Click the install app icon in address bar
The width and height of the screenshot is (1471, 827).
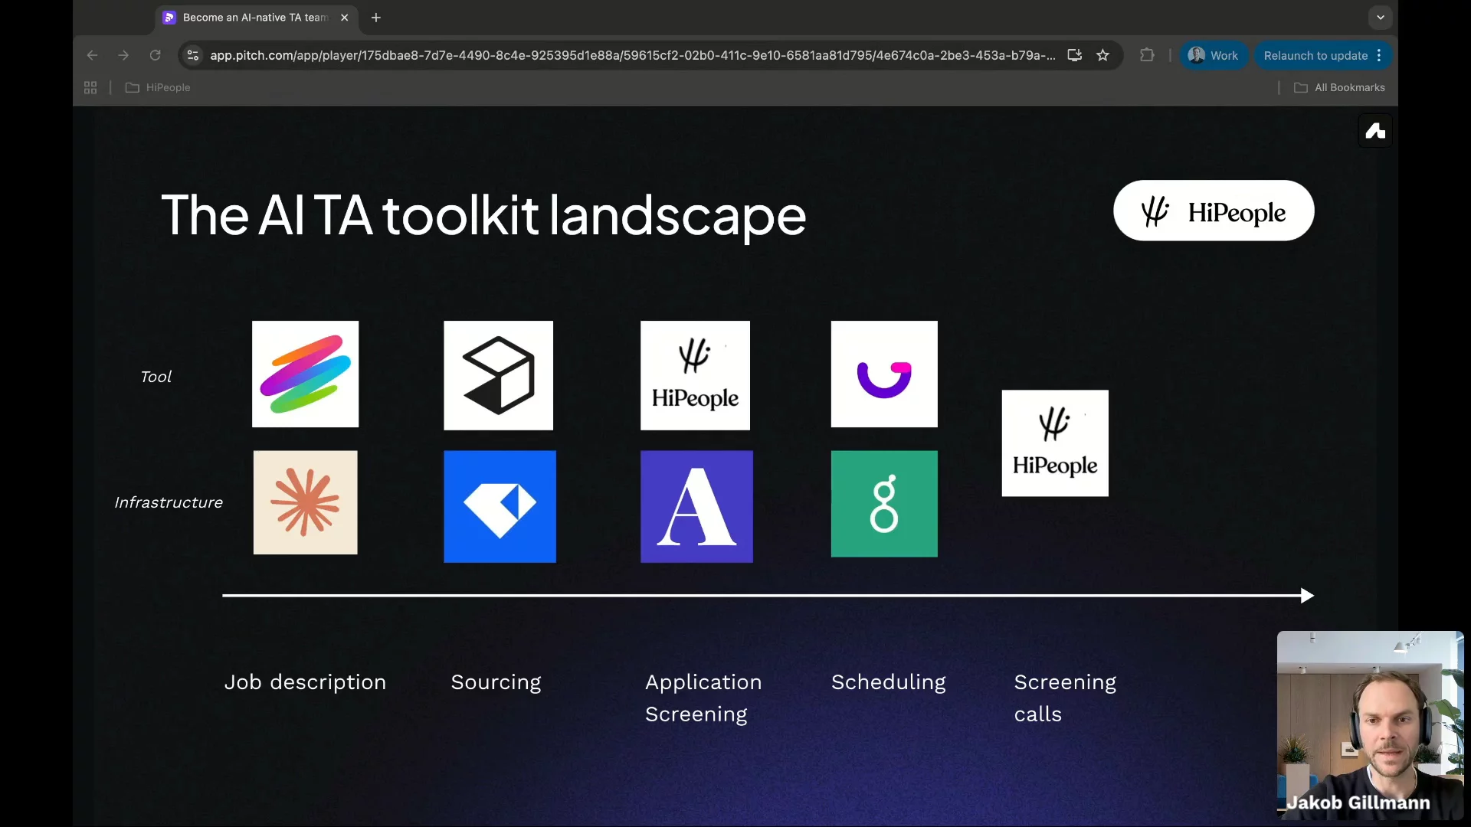[1074, 55]
